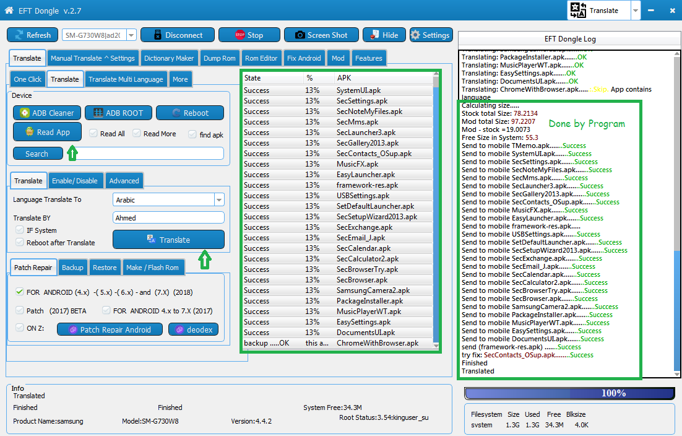Click the deodex purple icon
The height and width of the screenshot is (436, 682).
179,329
